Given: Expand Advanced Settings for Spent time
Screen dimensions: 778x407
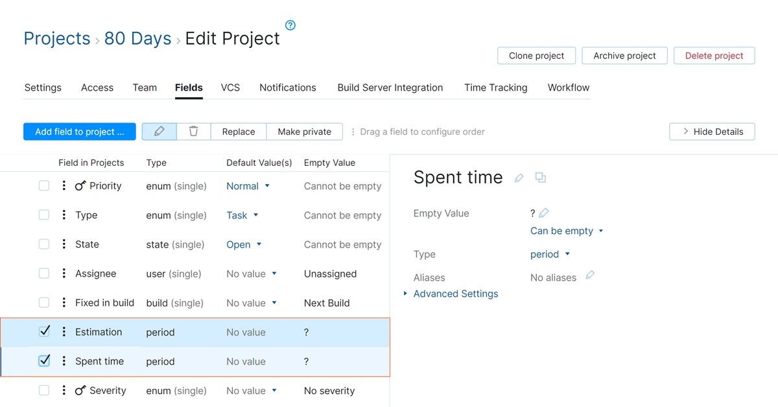Looking at the screenshot, I should pos(456,293).
